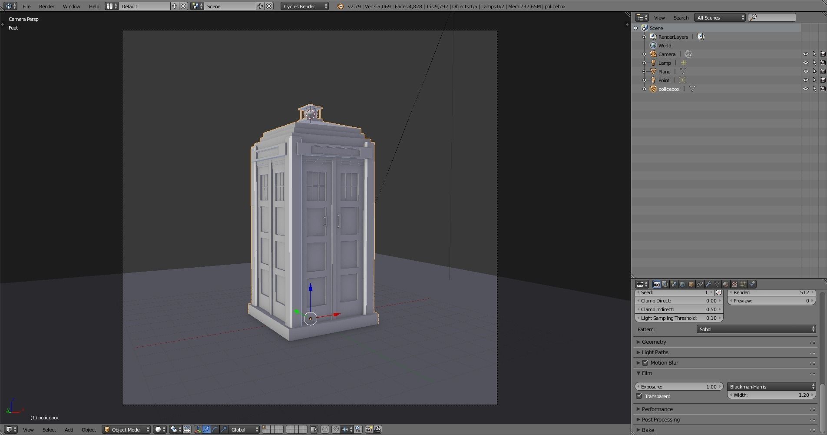The image size is (827, 435).
Task: Open the Scene properties tab icon
Action: click(x=674, y=284)
